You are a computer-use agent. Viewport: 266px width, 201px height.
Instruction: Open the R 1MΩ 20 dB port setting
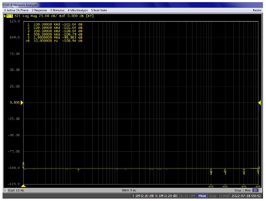(166, 196)
